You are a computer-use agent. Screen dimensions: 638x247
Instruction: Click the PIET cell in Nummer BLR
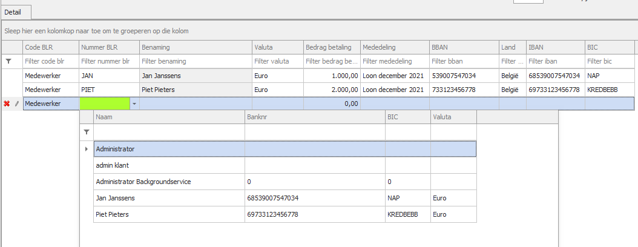pyautogui.click(x=109, y=90)
